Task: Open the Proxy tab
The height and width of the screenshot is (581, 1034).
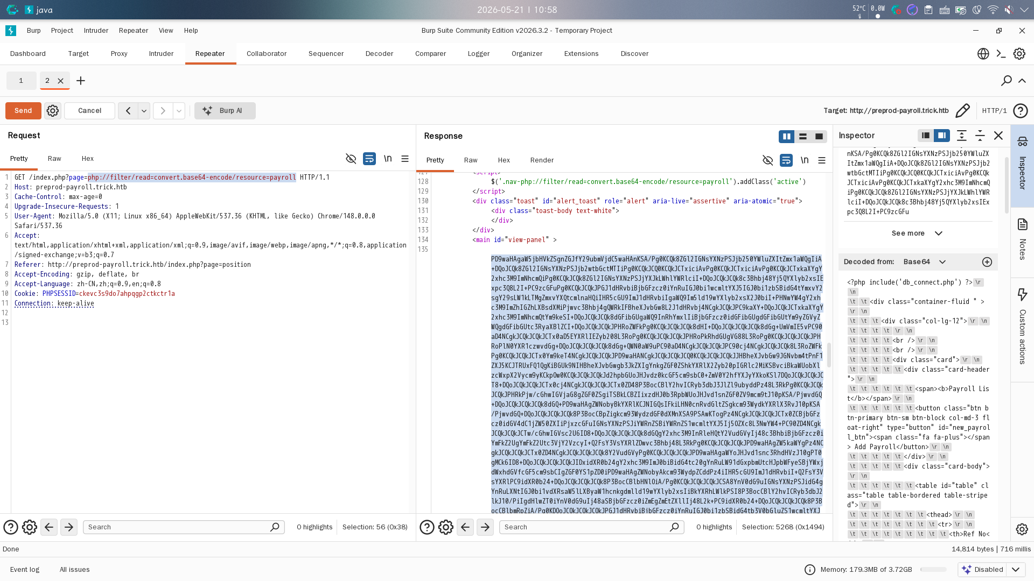Action: 119,54
